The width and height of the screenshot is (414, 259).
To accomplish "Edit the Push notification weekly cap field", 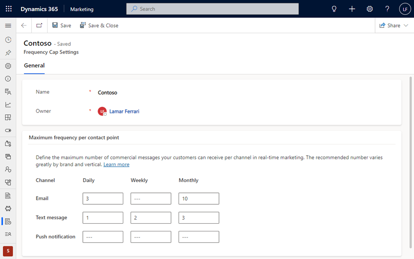I will [x=151, y=237].
